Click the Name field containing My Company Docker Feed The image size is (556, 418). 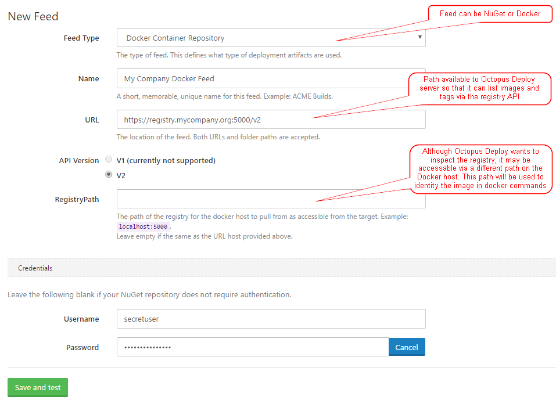(261, 78)
